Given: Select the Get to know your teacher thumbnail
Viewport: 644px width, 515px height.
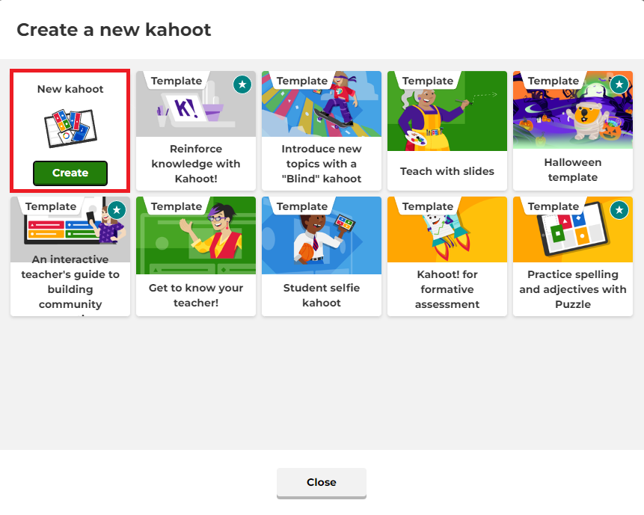Looking at the screenshot, I should (196, 235).
